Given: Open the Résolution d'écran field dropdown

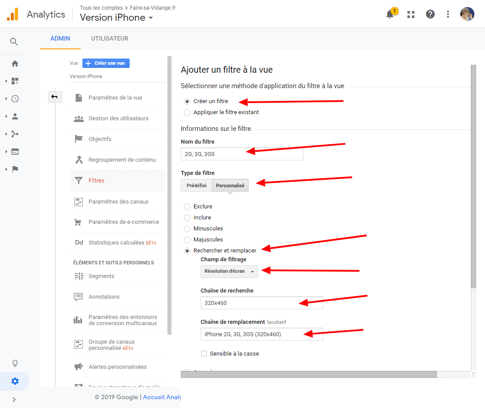Looking at the screenshot, I should 229,271.
